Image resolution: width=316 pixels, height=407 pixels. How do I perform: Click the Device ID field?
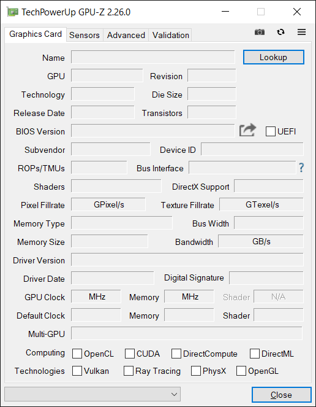252,149
